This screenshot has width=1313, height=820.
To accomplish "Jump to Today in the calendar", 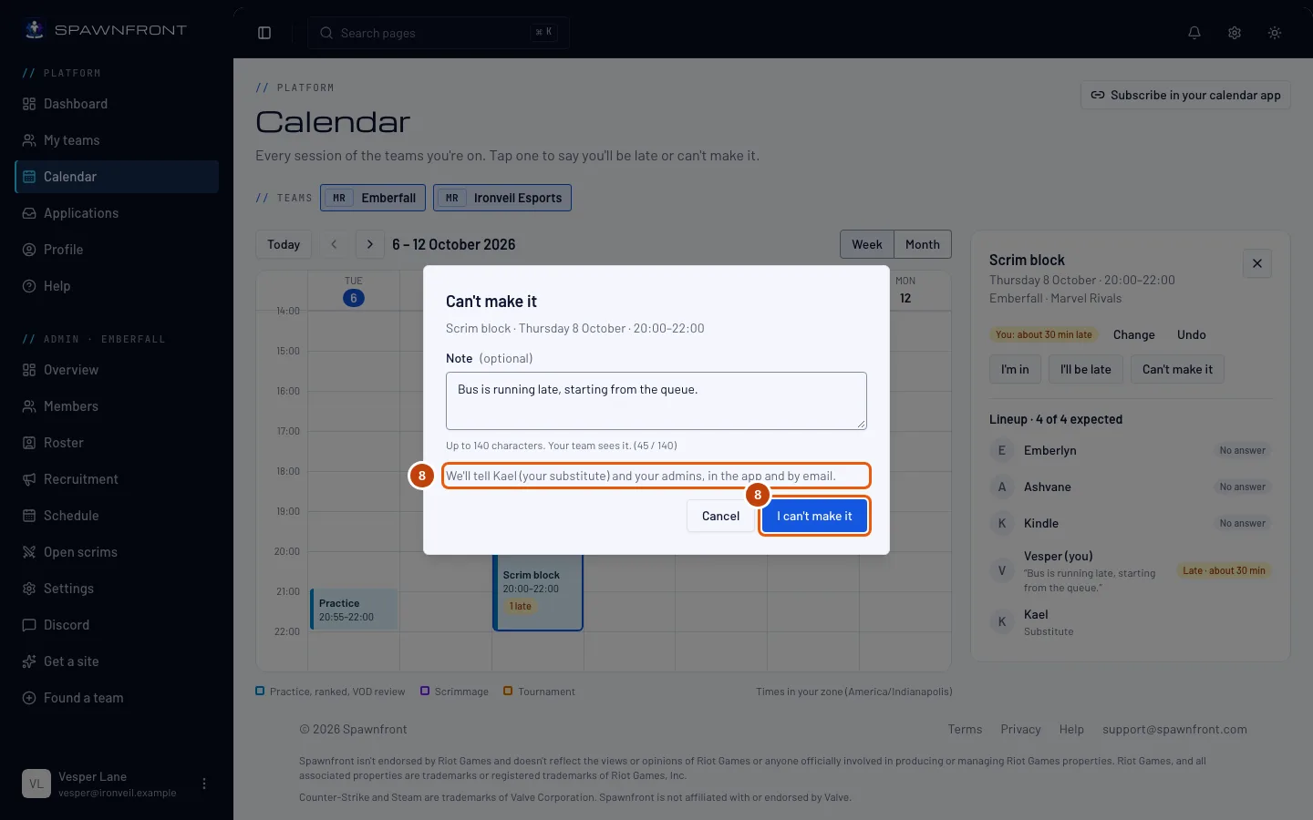I will pos(284,244).
